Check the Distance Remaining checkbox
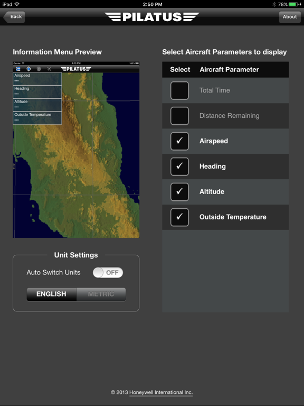This screenshot has height=406, width=304. click(x=179, y=116)
